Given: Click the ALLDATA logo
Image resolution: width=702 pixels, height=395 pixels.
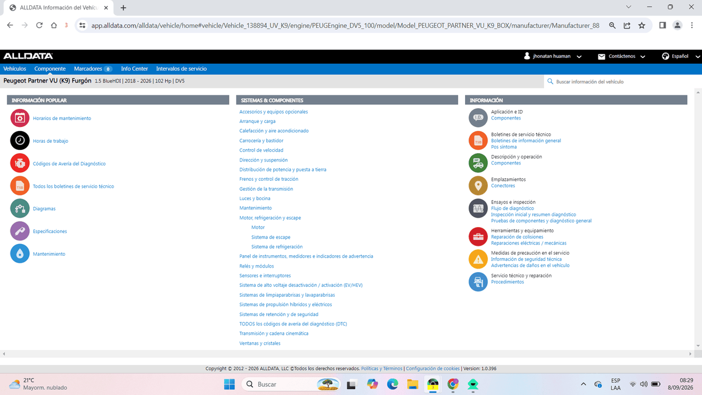Looking at the screenshot, I should tap(28, 56).
